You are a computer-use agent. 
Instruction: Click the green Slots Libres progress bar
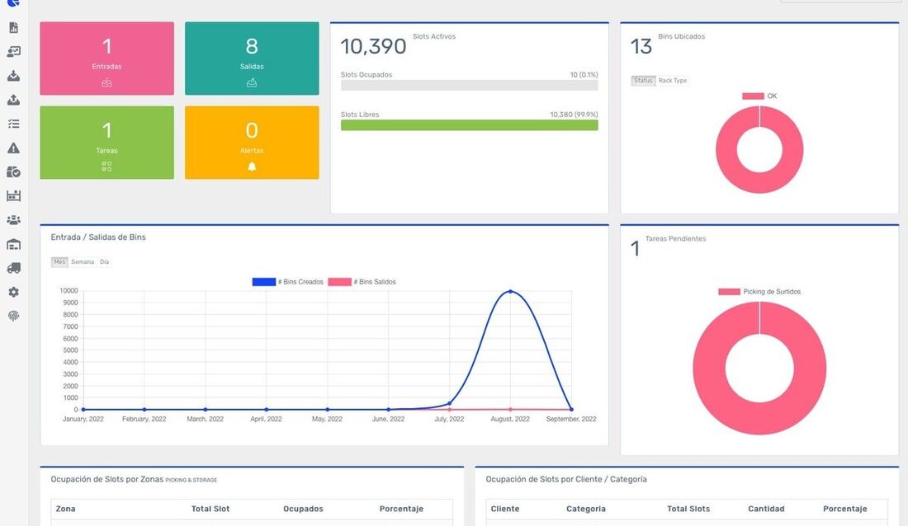click(x=469, y=125)
